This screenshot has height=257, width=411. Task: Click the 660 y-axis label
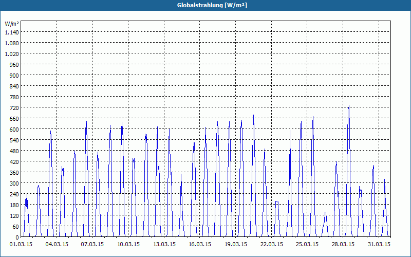point(14,119)
